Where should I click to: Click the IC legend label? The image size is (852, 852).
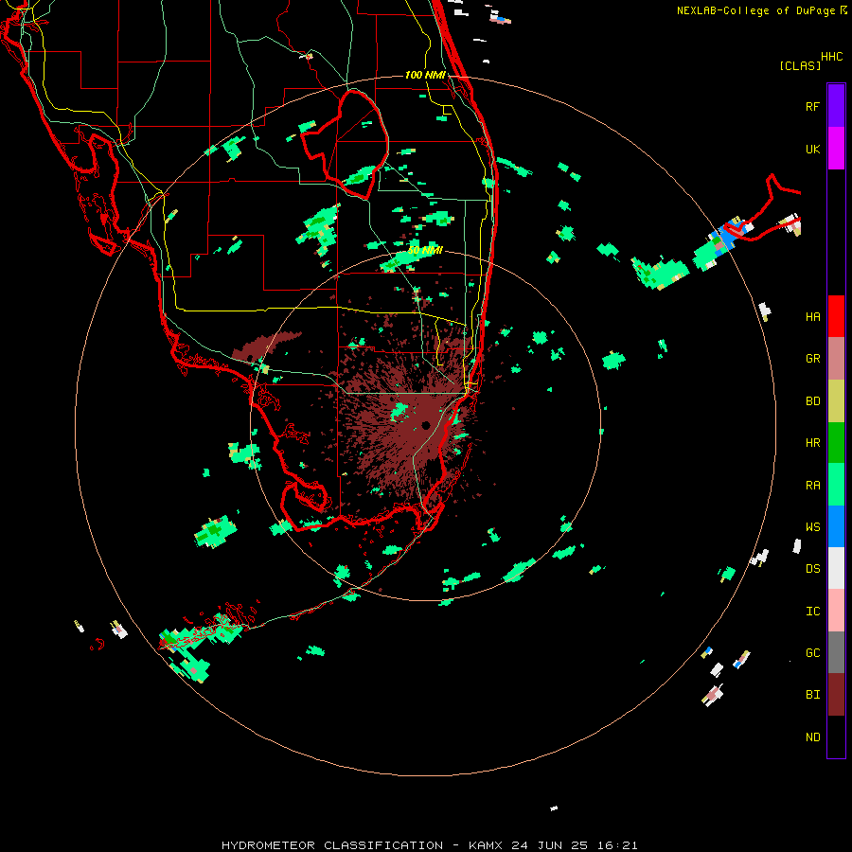pos(812,612)
